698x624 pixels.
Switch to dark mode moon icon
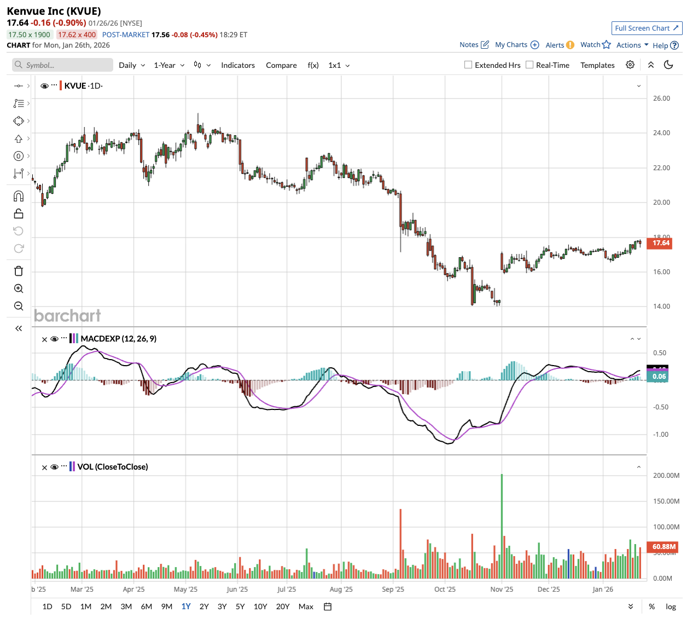(x=668, y=65)
